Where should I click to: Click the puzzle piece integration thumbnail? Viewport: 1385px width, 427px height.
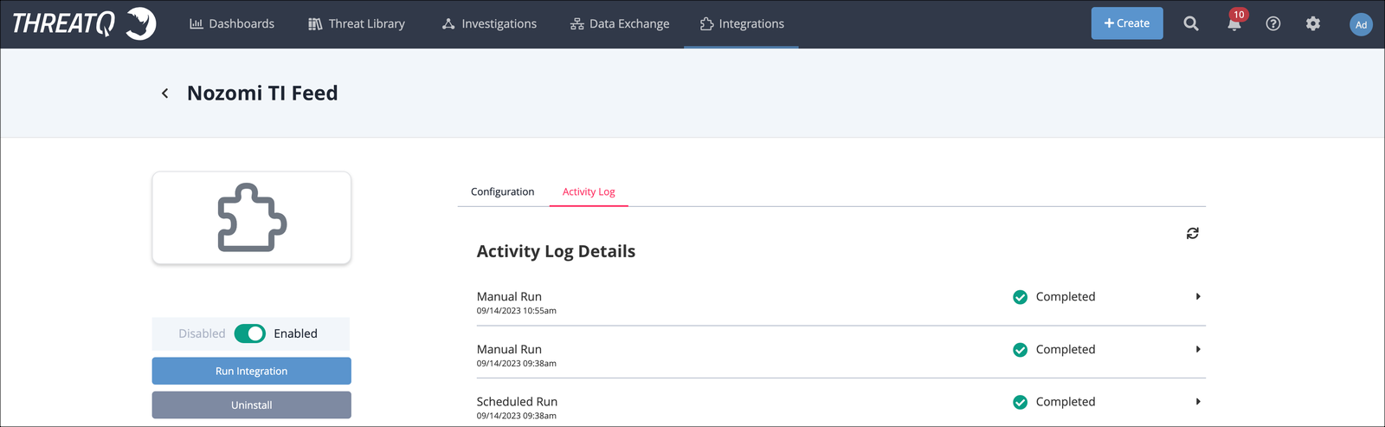coord(252,217)
